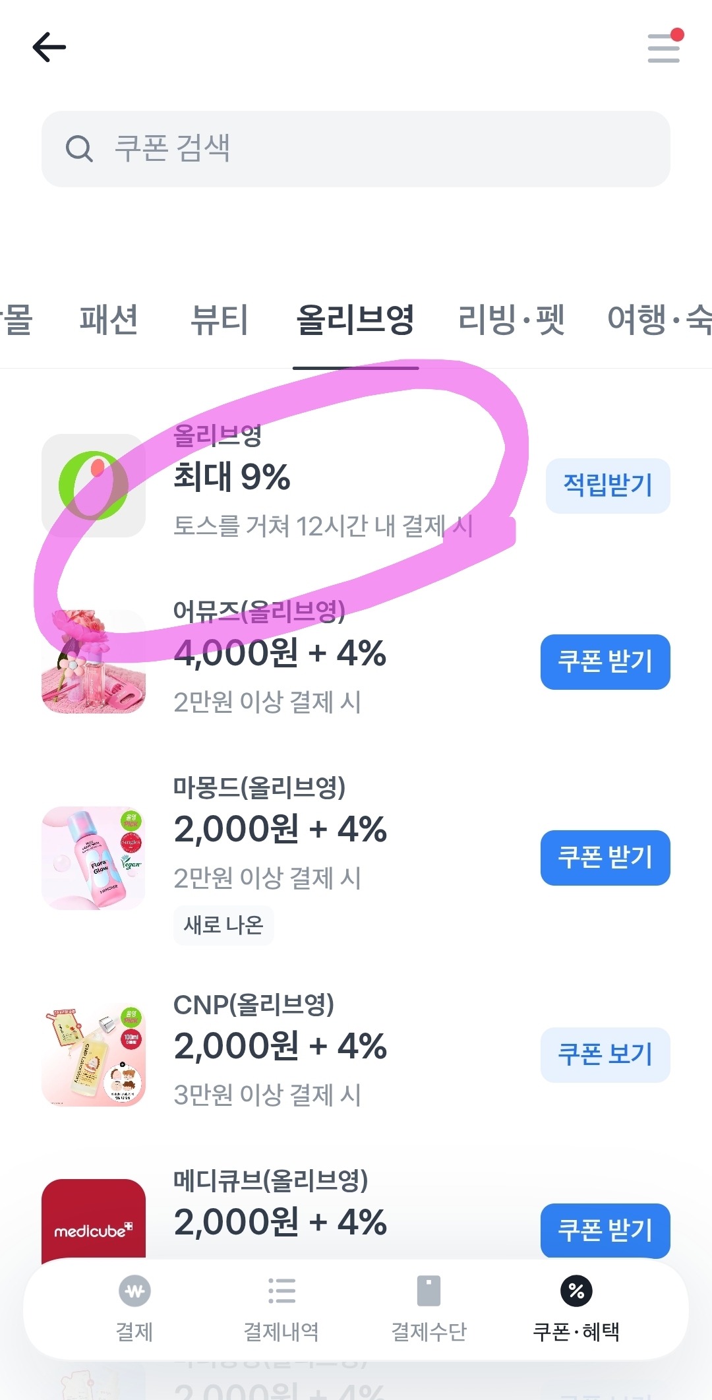Viewport: 712px width, 1400px height.
Task: Select the 올리브영 category tab
Action: pos(355,320)
